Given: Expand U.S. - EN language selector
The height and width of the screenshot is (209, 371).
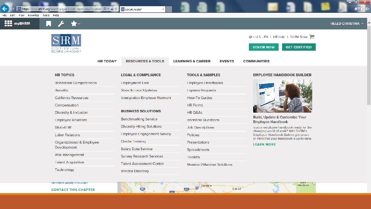Looking at the screenshot, I should click(x=260, y=37).
